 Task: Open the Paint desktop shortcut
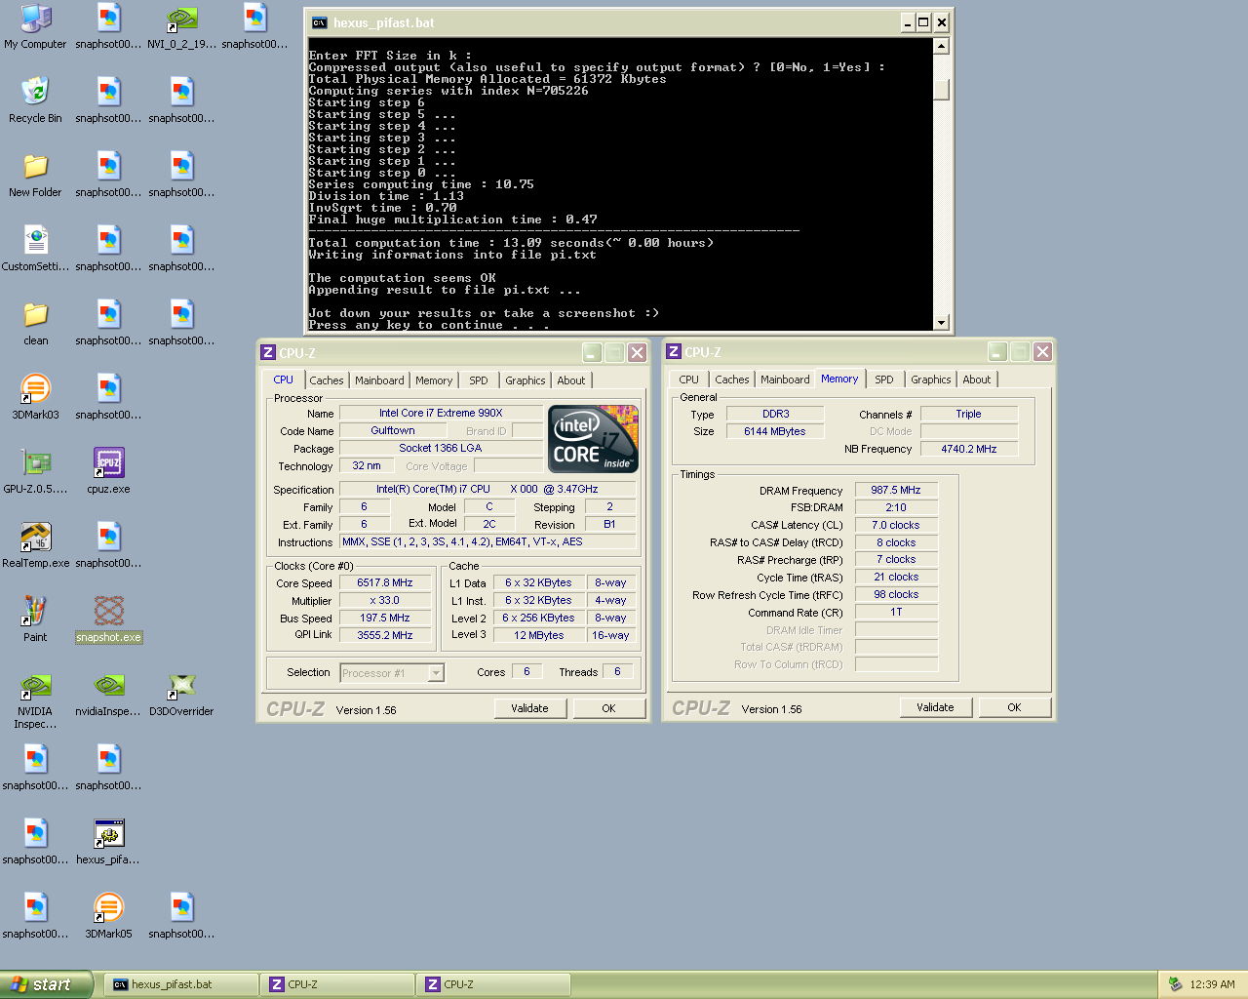pyautogui.click(x=35, y=612)
